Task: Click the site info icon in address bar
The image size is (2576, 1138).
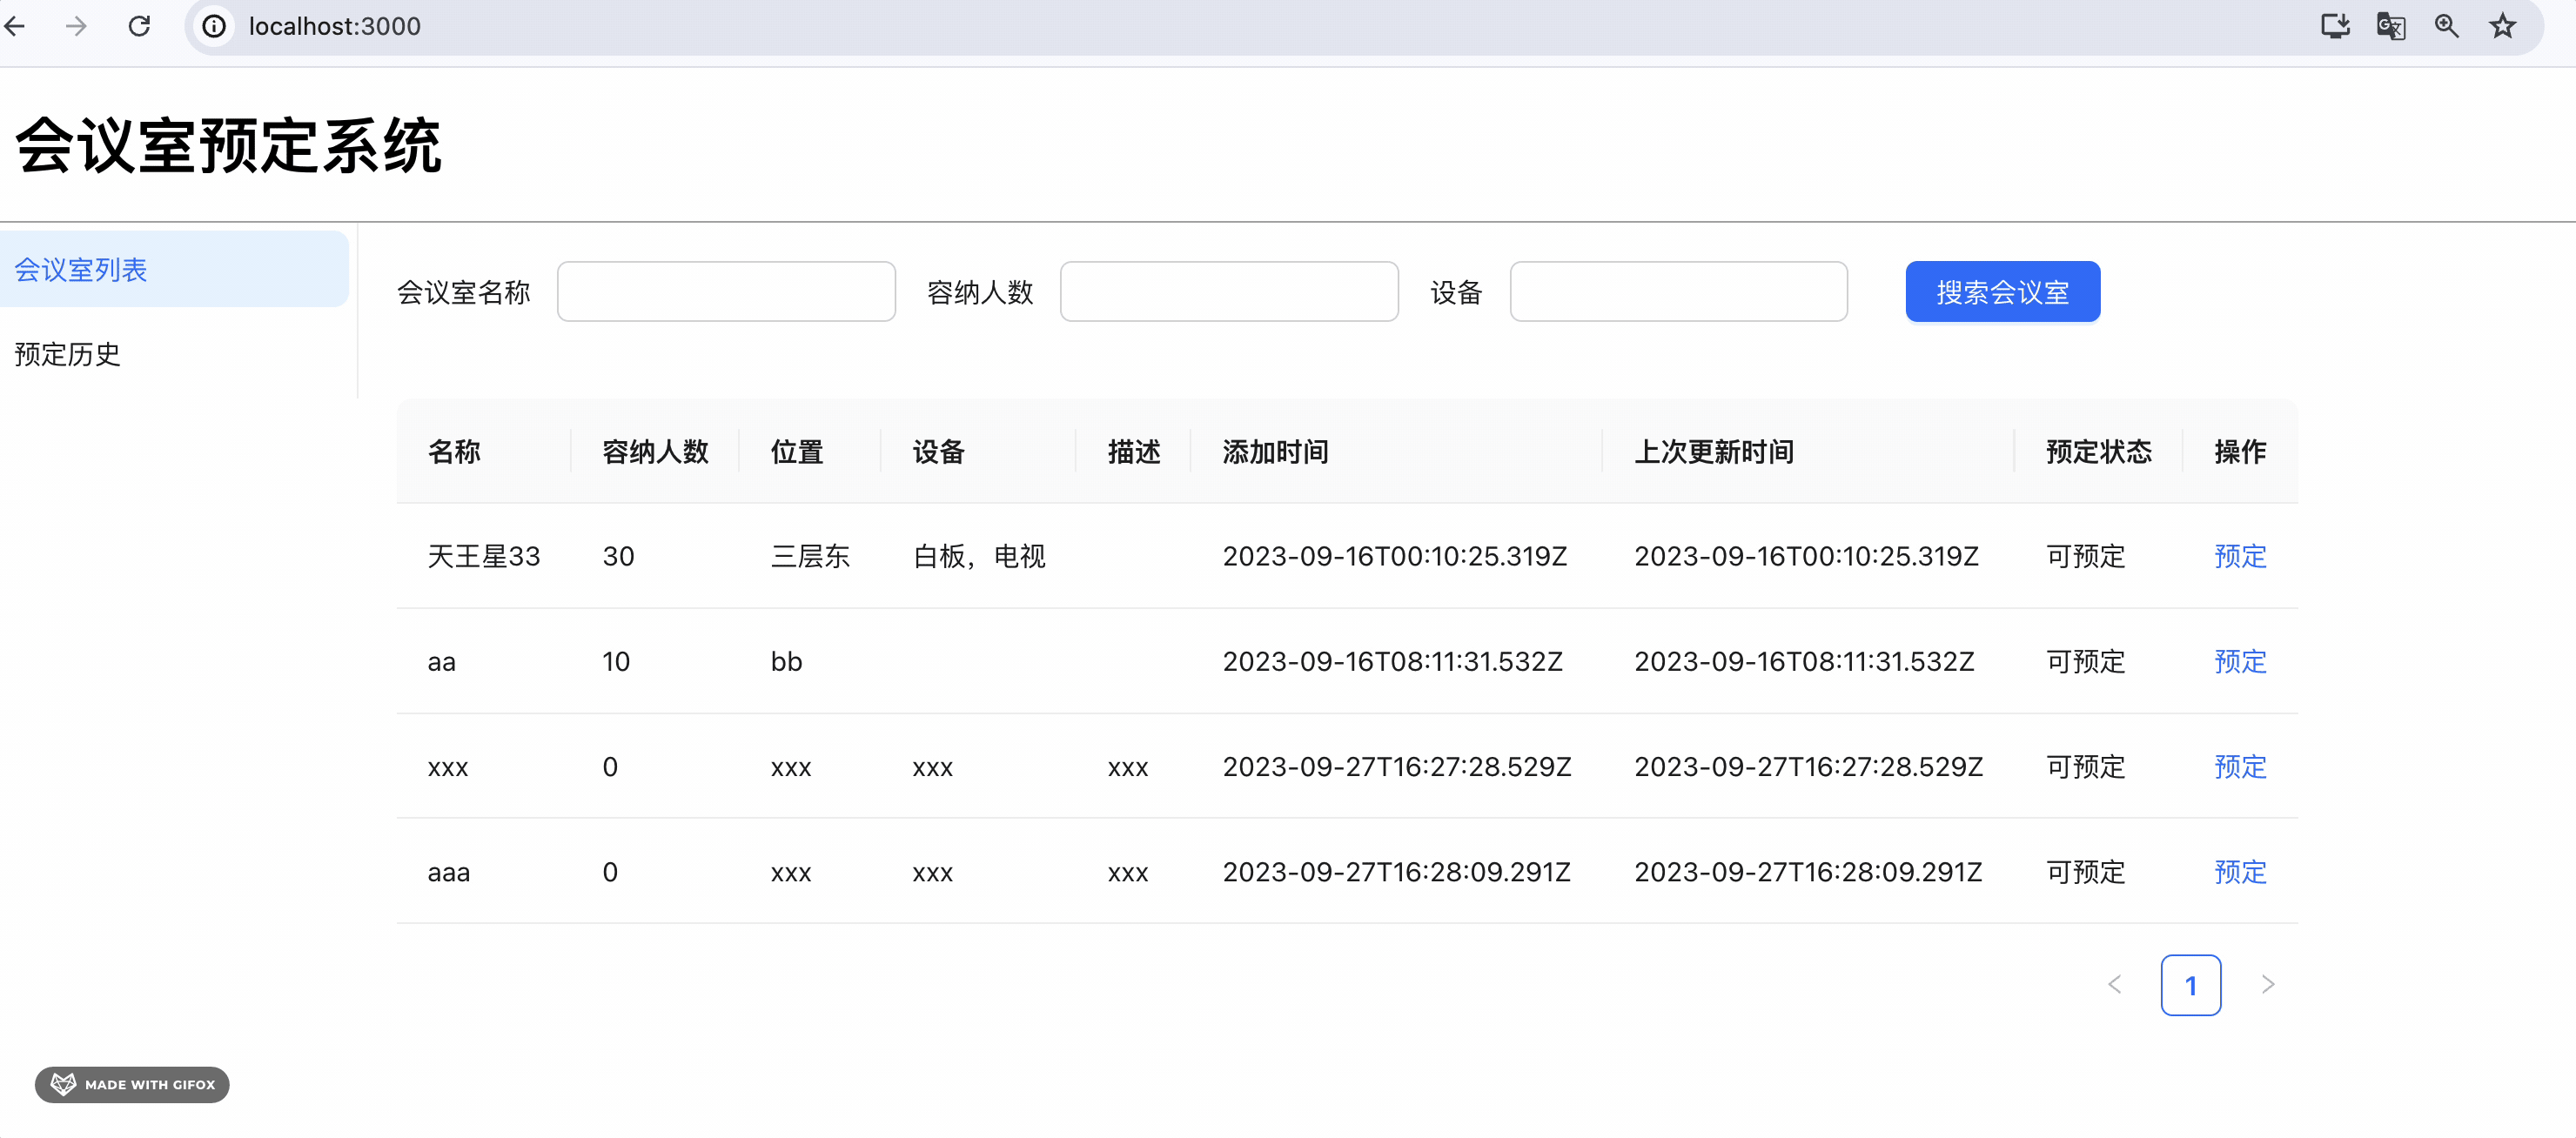Action: [x=214, y=26]
